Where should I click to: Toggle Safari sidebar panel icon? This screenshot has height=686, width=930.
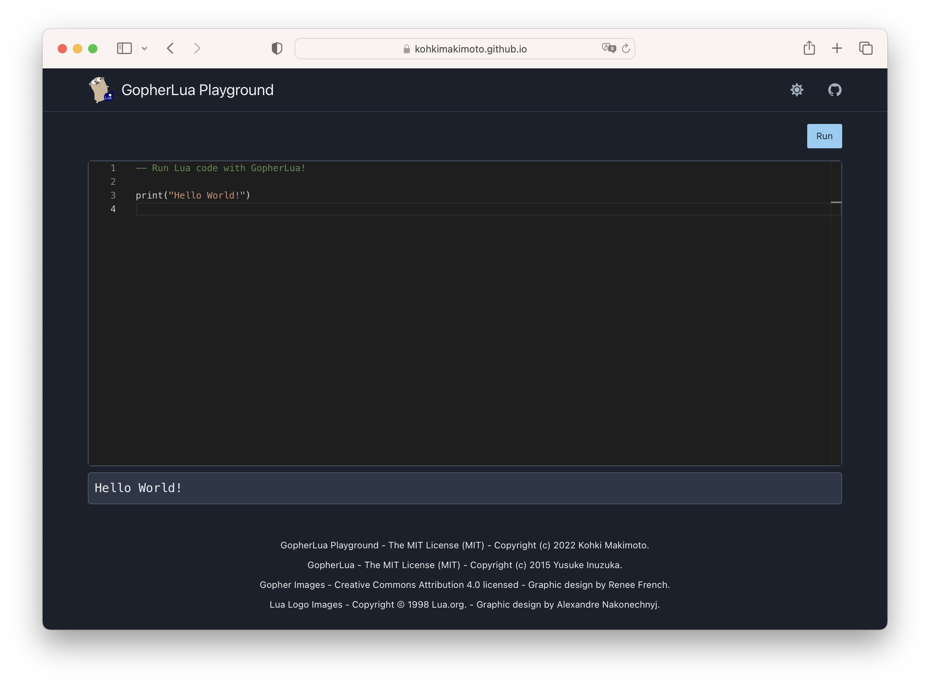(x=124, y=49)
